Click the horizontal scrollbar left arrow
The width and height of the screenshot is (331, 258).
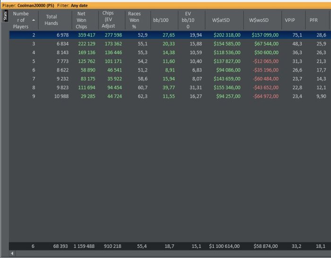tap(12, 254)
